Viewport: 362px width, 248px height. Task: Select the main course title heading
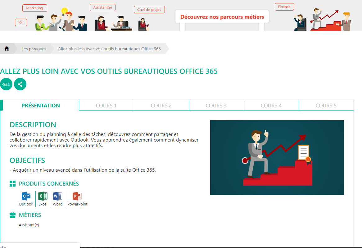pos(109,71)
